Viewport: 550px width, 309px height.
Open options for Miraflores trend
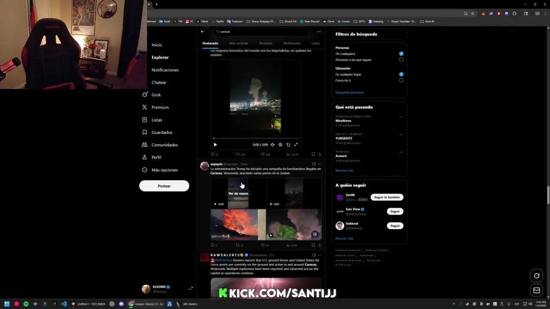tap(401, 117)
